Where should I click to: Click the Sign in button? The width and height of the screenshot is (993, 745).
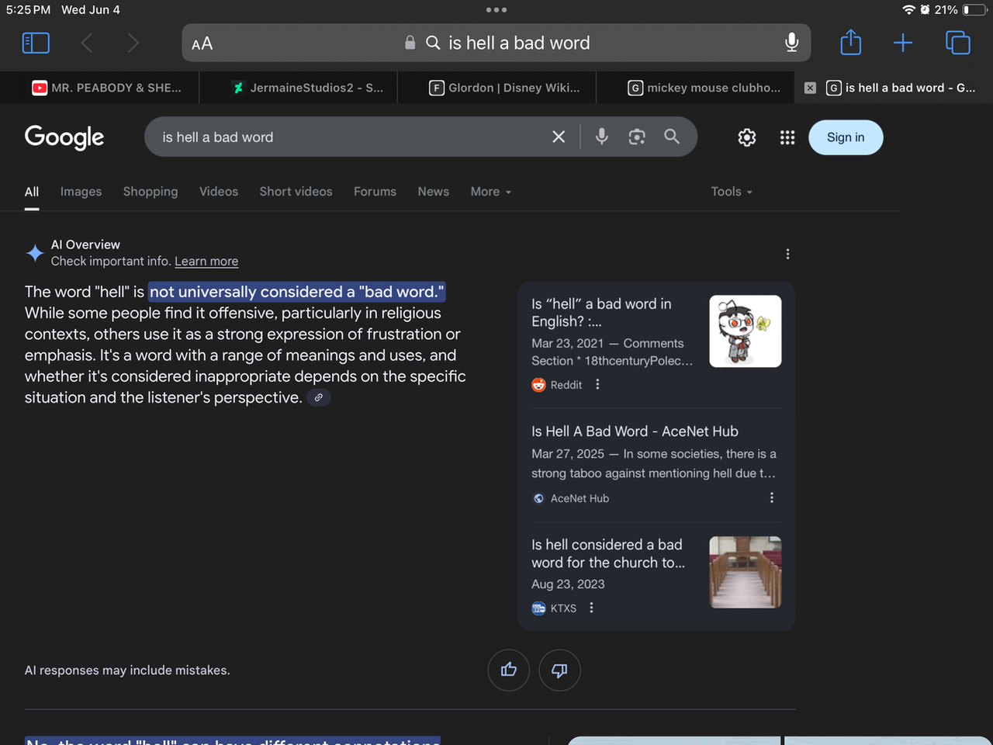pyautogui.click(x=846, y=137)
